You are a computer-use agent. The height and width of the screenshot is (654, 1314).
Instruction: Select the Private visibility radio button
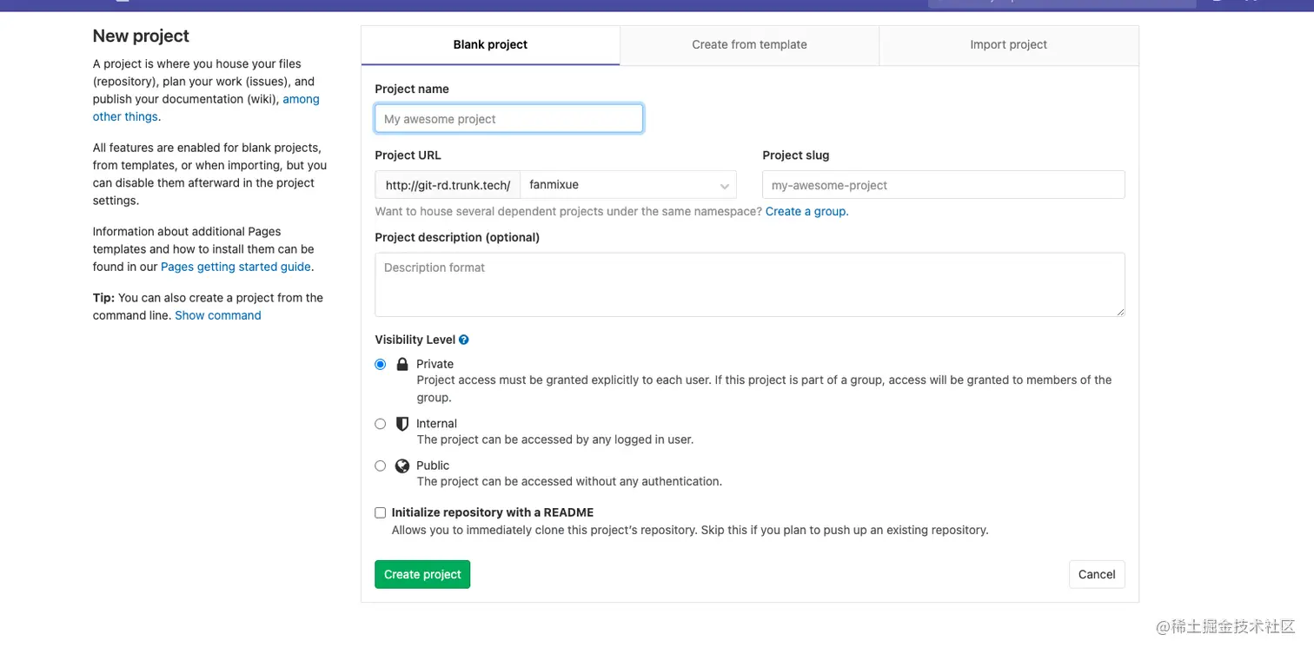(381, 364)
